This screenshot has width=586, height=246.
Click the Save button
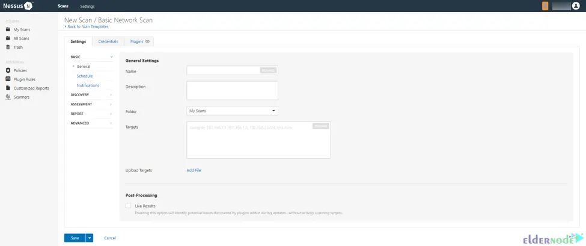(75, 238)
